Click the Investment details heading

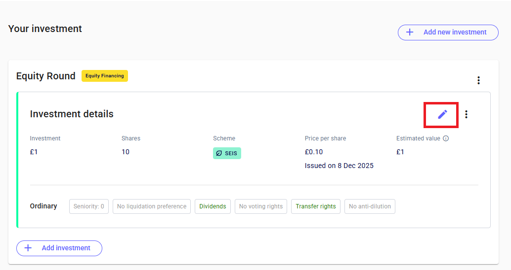pyautogui.click(x=72, y=114)
